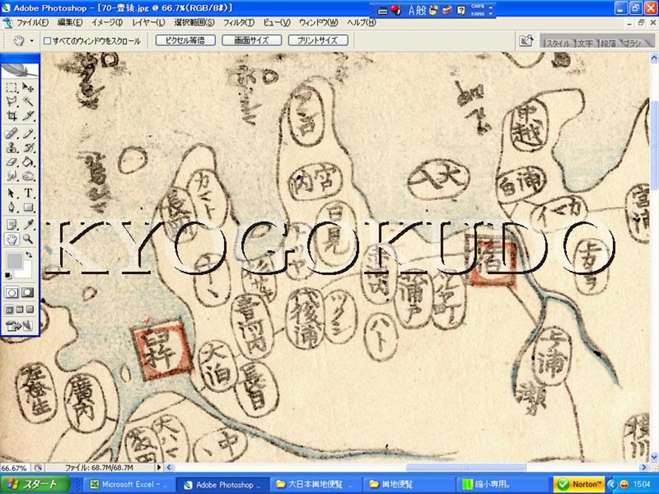Open status bar info options arrow

click(159, 468)
